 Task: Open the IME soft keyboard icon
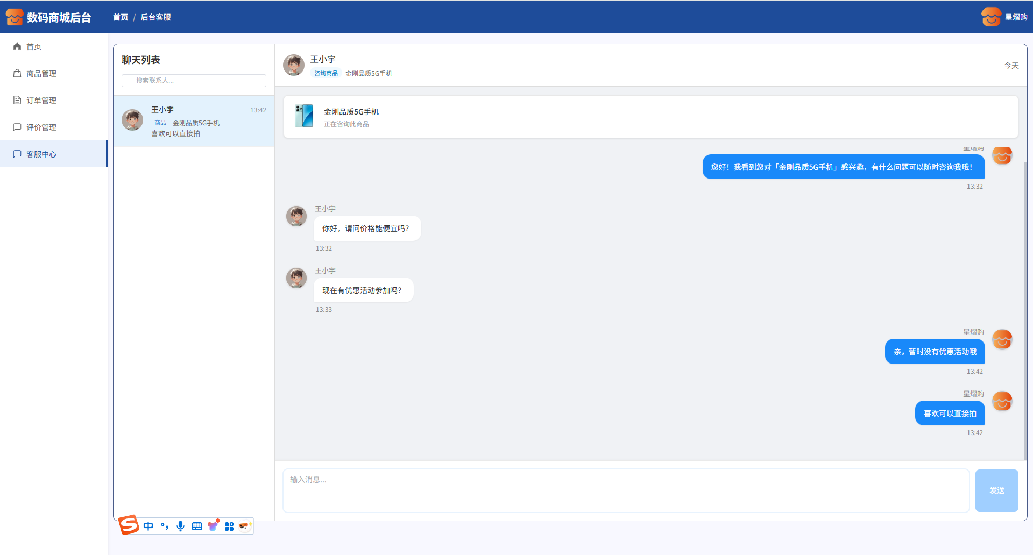[197, 526]
